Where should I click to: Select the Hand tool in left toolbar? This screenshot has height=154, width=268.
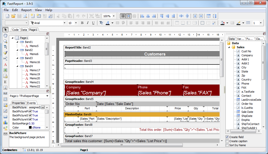5,35
